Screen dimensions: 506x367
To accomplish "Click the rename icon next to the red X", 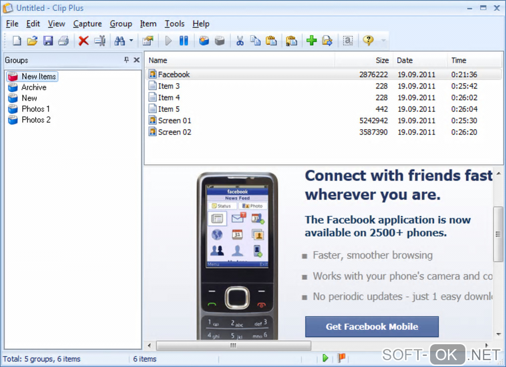I will (100, 41).
